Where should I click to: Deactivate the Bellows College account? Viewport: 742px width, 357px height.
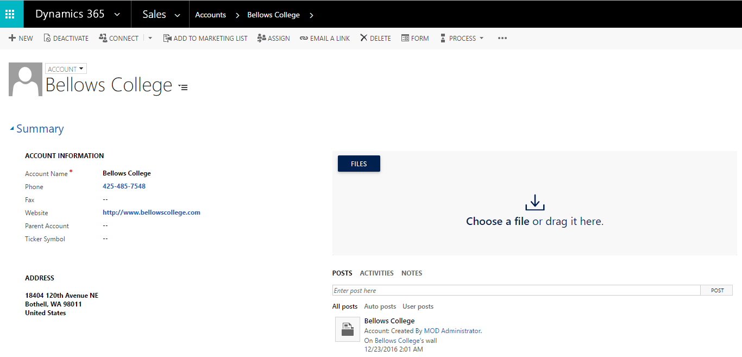(x=66, y=37)
